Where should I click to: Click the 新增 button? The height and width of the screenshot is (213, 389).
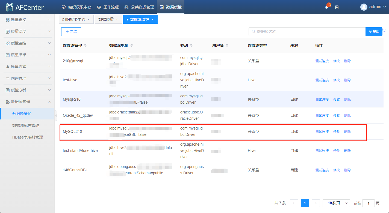point(71,32)
